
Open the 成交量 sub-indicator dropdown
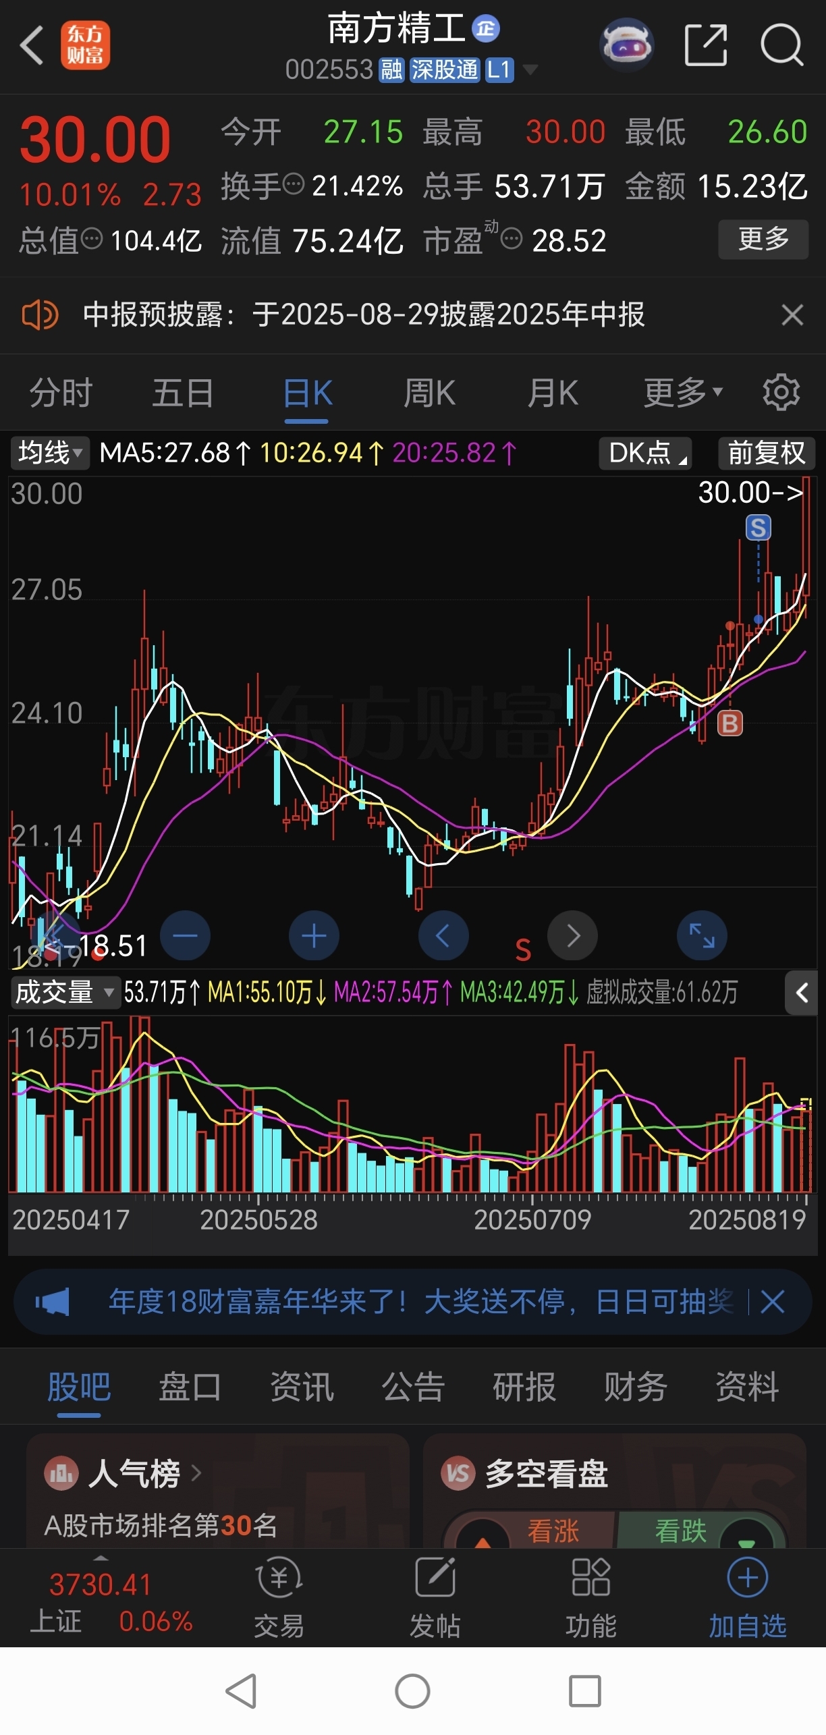point(65,993)
